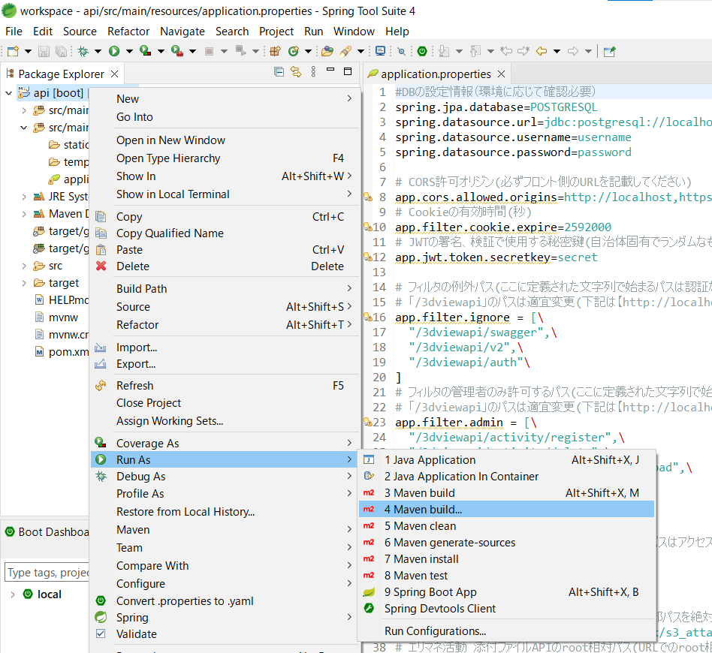Select 'Spring Devtools Client' in submenu

pyautogui.click(x=506, y=608)
